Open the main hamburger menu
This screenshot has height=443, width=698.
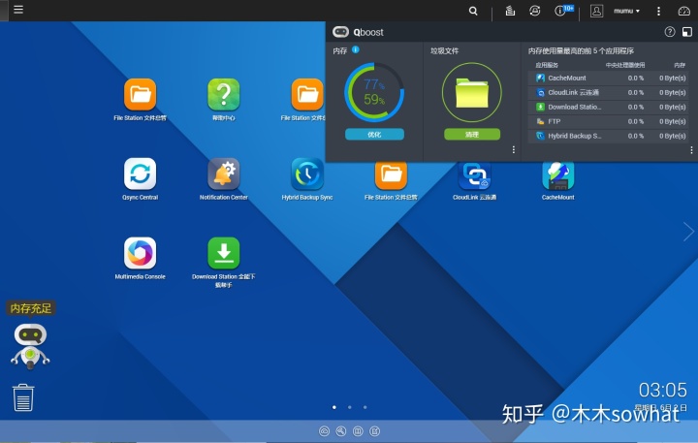18,10
